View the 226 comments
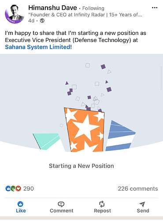Screen dimensions: 163x221 (138, 189)
